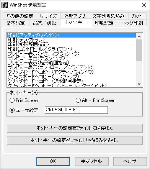Select the ホット・キー tab
The image size is (150, 169).
coord(76,22)
